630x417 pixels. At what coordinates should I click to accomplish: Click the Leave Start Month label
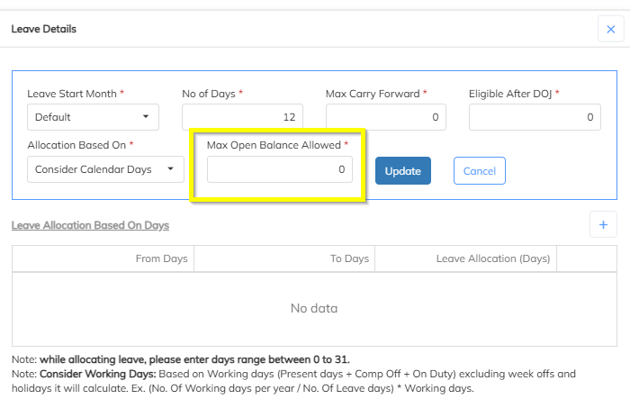[x=72, y=94]
